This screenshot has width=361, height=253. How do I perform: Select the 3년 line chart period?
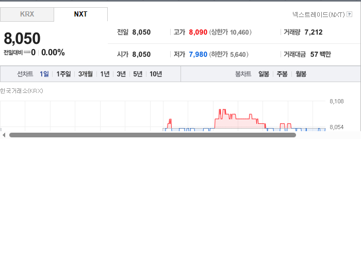point(121,74)
